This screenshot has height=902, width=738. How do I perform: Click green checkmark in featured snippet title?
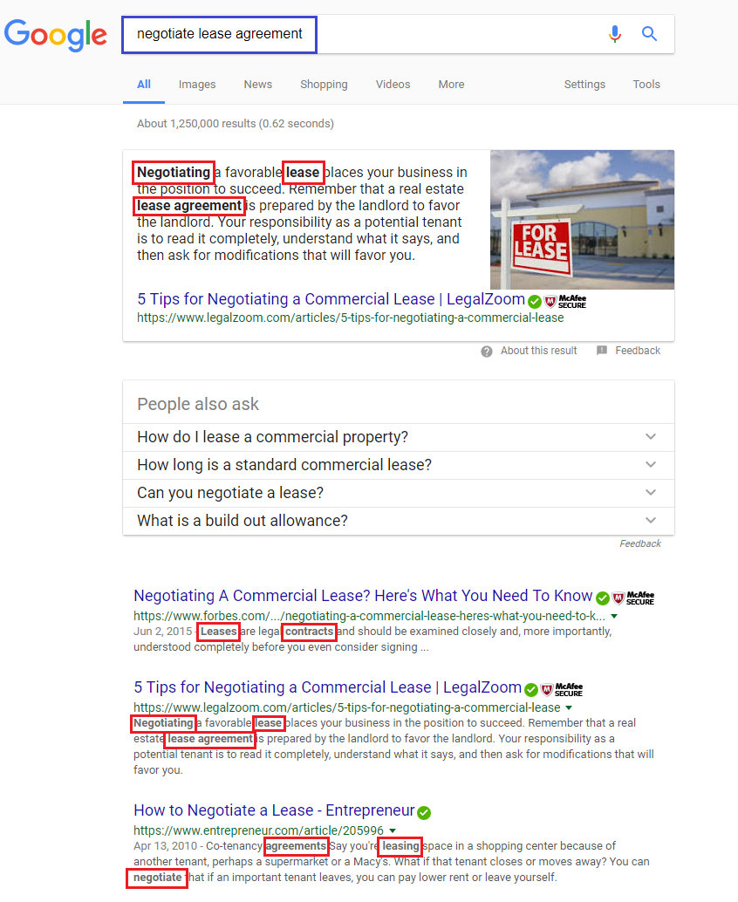(533, 300)
